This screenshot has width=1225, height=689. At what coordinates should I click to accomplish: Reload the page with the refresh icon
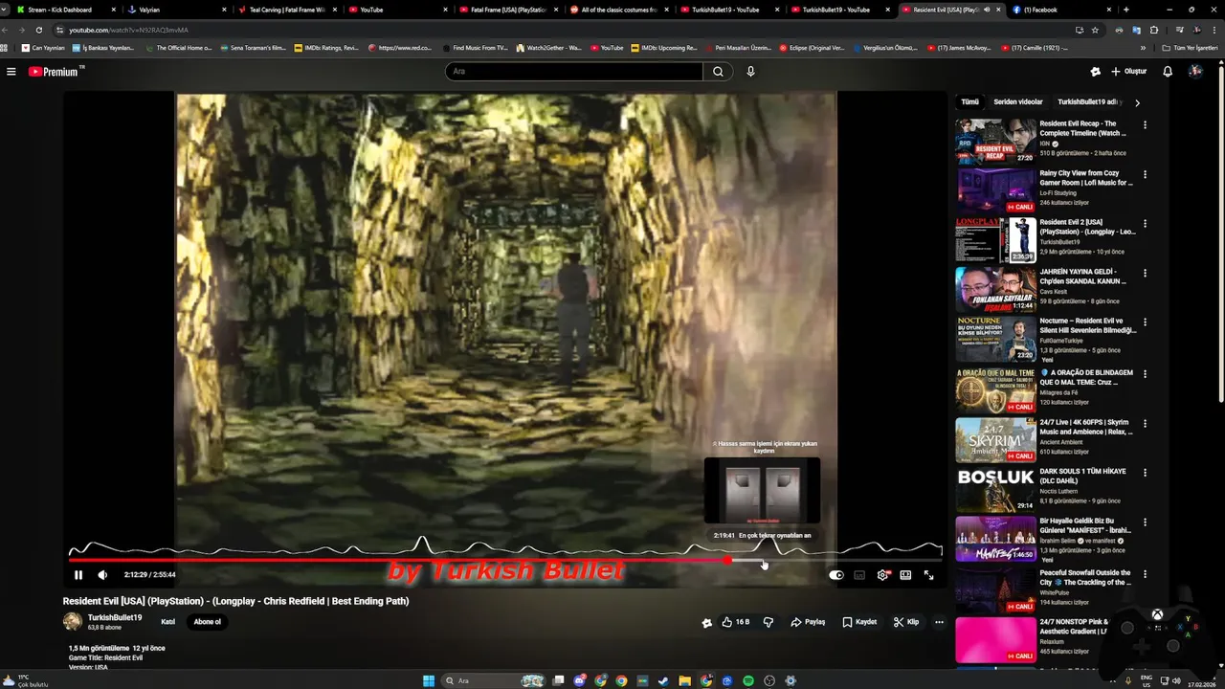[38, 30]
